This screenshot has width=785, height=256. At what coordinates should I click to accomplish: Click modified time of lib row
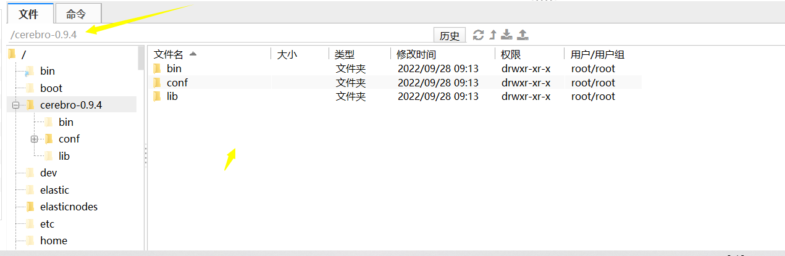pos(438,96)
